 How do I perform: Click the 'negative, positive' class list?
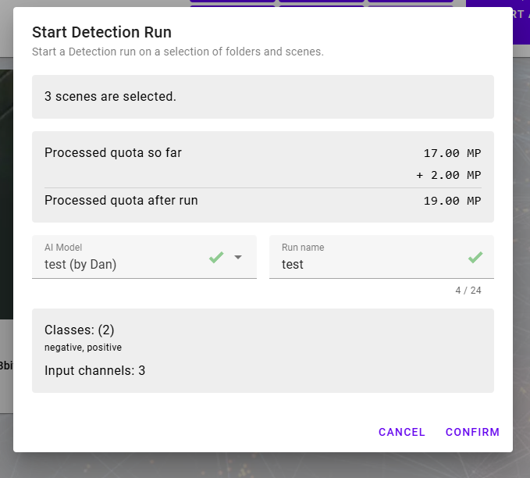click(x=83, y=348)
